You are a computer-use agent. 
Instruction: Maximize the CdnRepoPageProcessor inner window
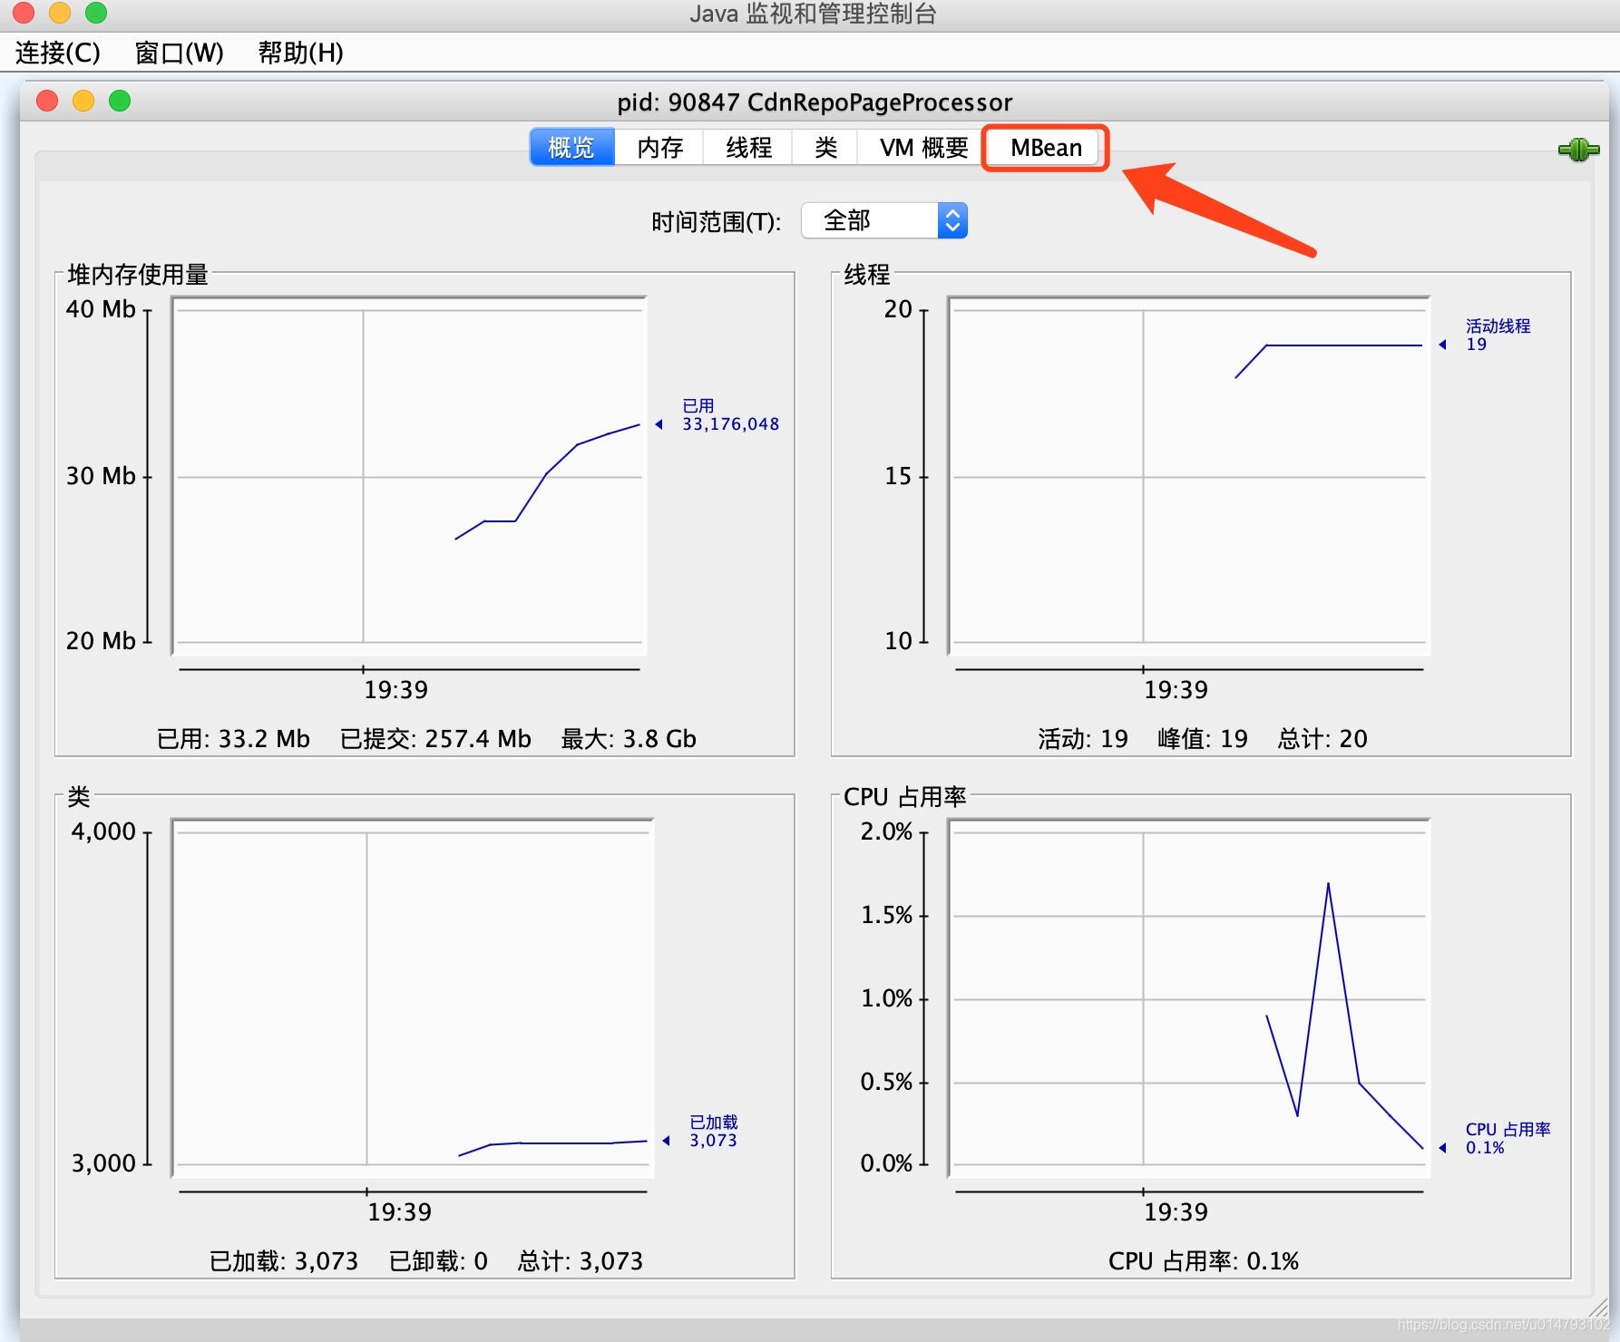point(120,101)
